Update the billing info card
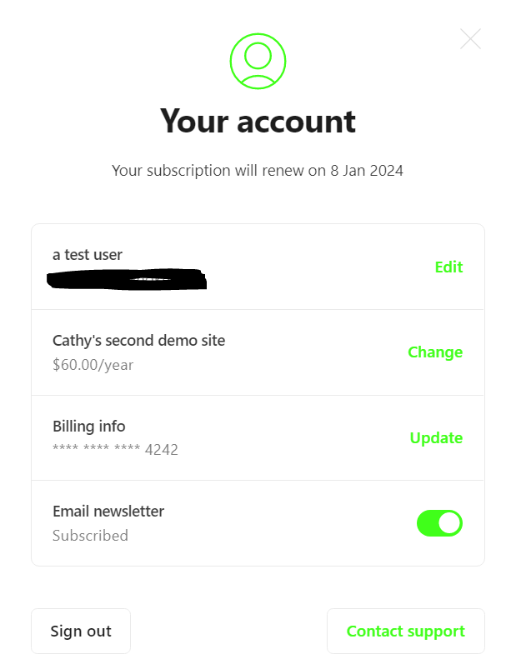Screen dimensions: 506x669 tap(436, 438)
